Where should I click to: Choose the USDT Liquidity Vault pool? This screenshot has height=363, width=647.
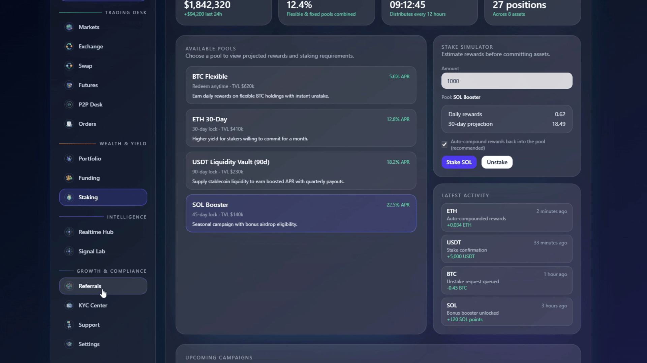pos(301,171)
